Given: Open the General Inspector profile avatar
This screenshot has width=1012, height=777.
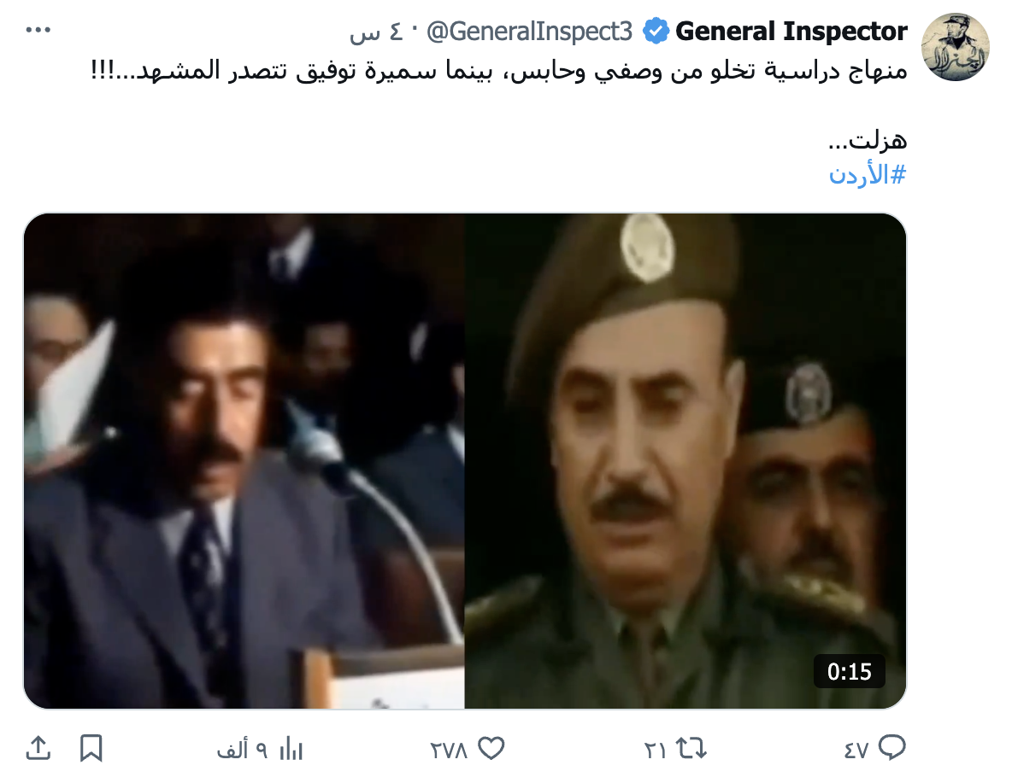Looking at the screenshot, I should click(x=956, y=47).
